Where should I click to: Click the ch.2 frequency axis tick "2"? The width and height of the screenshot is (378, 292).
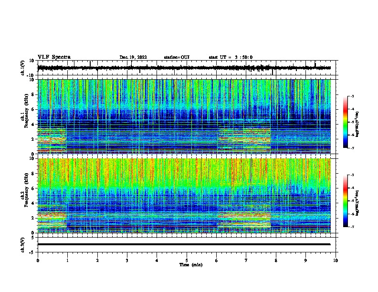33,218
